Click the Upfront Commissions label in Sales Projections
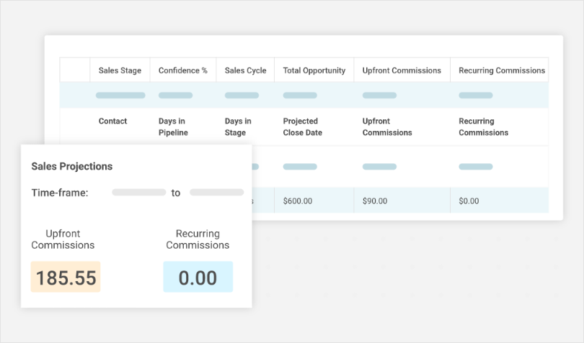The width and height of the screenshot is (584, 343). (63, 239)
